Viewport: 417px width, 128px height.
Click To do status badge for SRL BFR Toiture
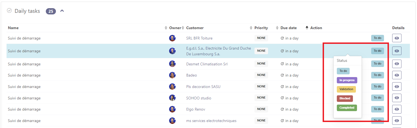pyautogui.click(x=377, y=38)
